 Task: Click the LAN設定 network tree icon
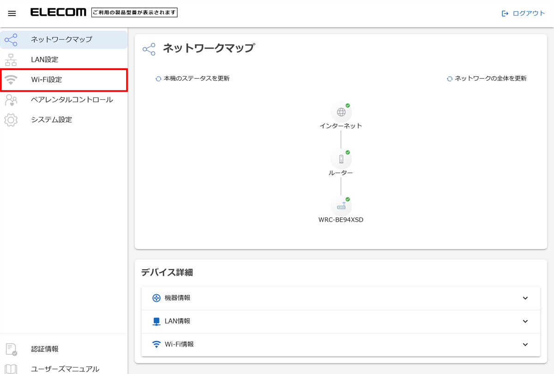(x=11, y=60)
